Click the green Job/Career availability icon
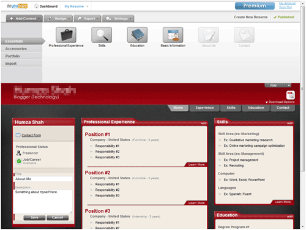The width and height of the screenshot is (306, 230). pyautogui.click(x=19, y=161)
